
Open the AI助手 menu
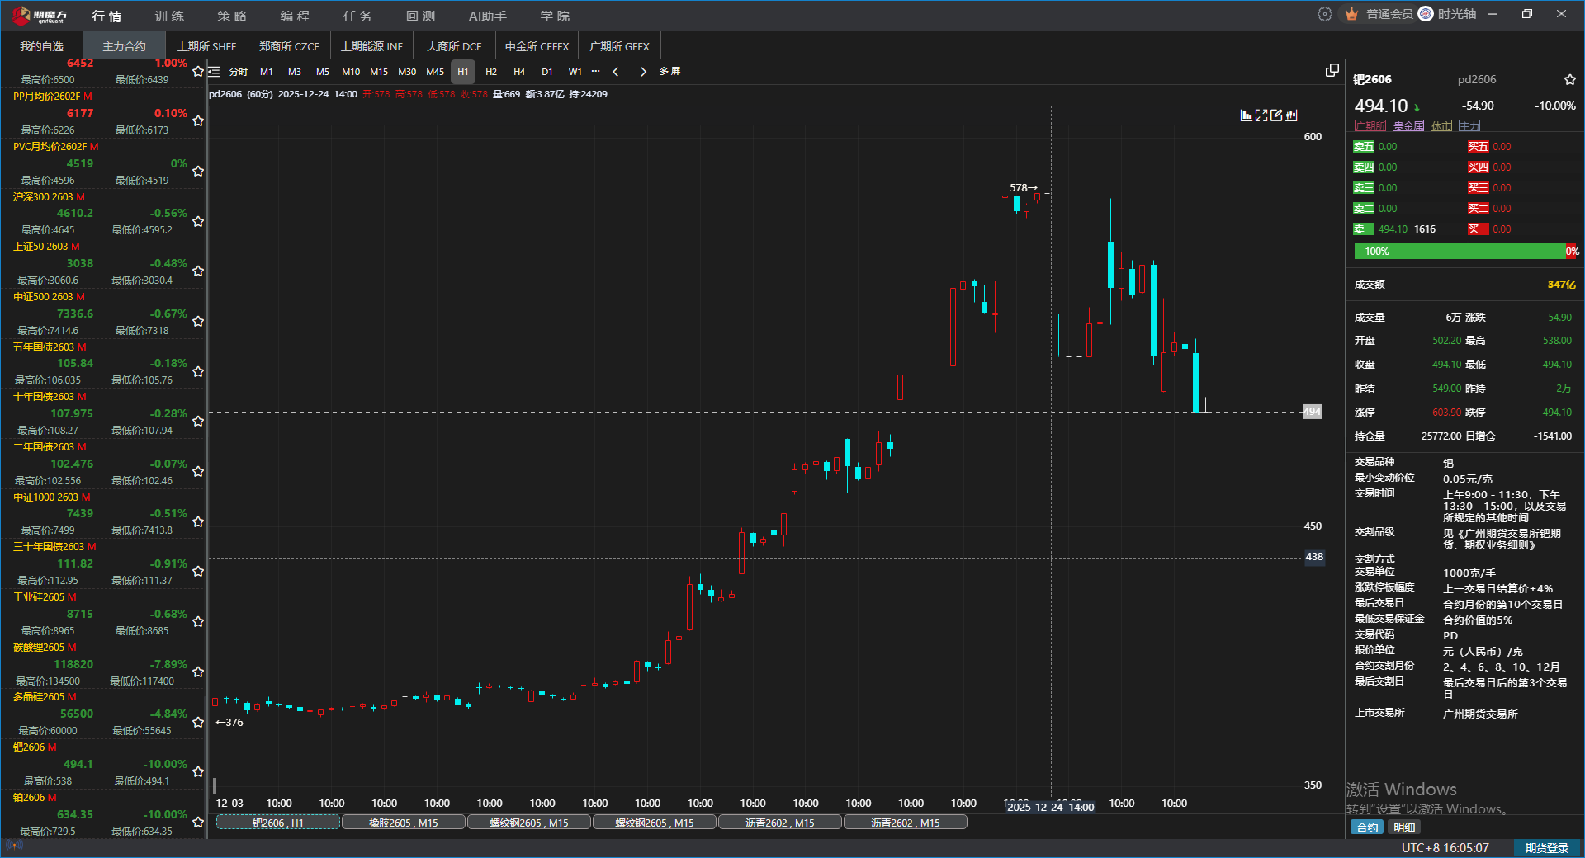point(487,16)
